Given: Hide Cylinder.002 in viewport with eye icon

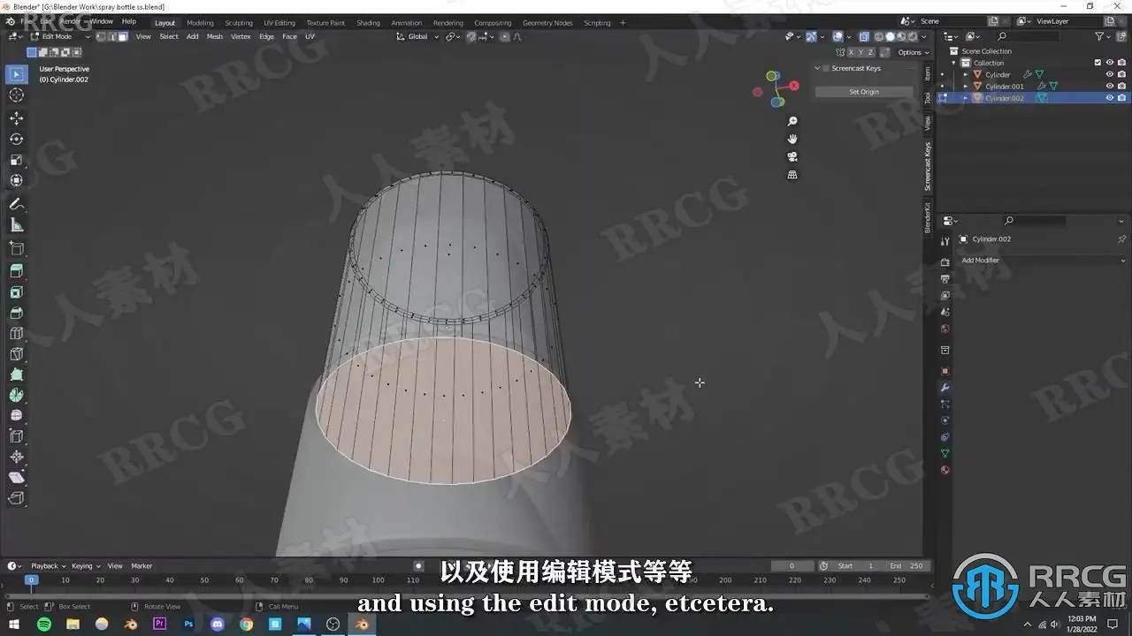Looking at the screenshot, I should (1109, 98).
